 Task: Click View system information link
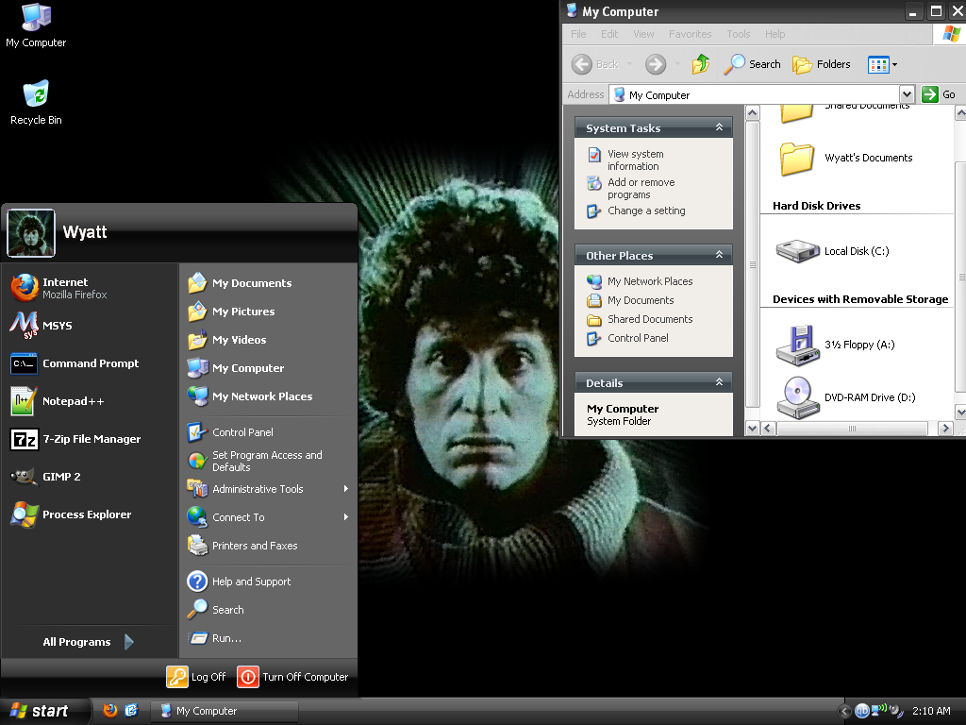tap(635, 160)
